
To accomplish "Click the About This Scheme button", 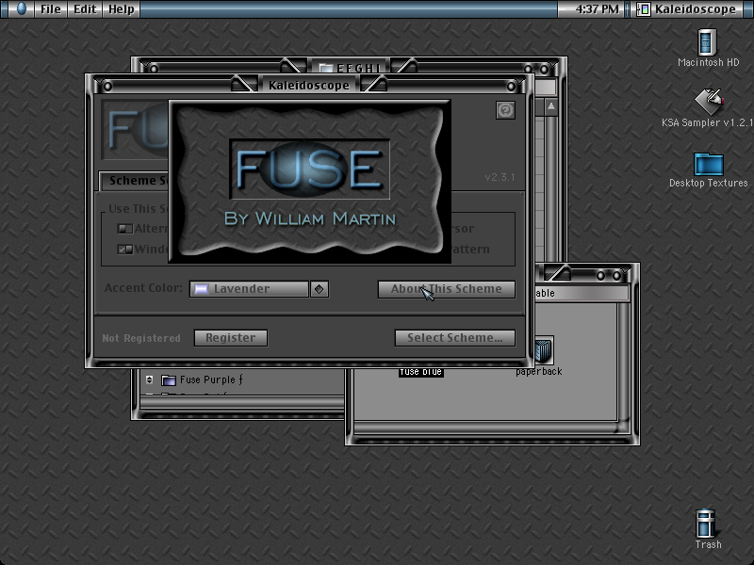I will pos(446,289).
